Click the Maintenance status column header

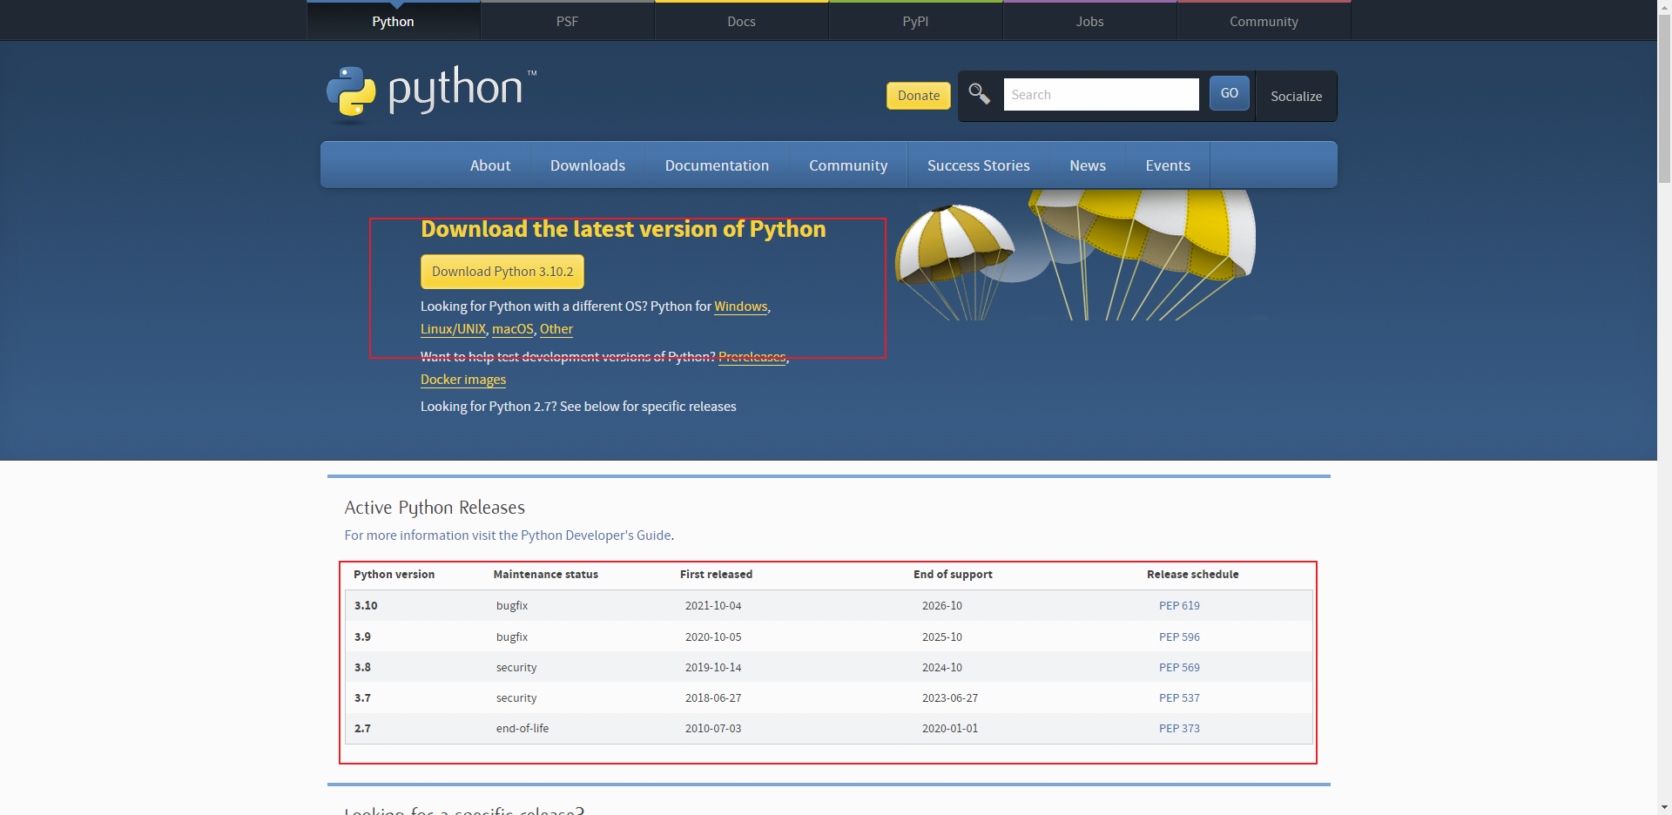click(x=546, y=575)
